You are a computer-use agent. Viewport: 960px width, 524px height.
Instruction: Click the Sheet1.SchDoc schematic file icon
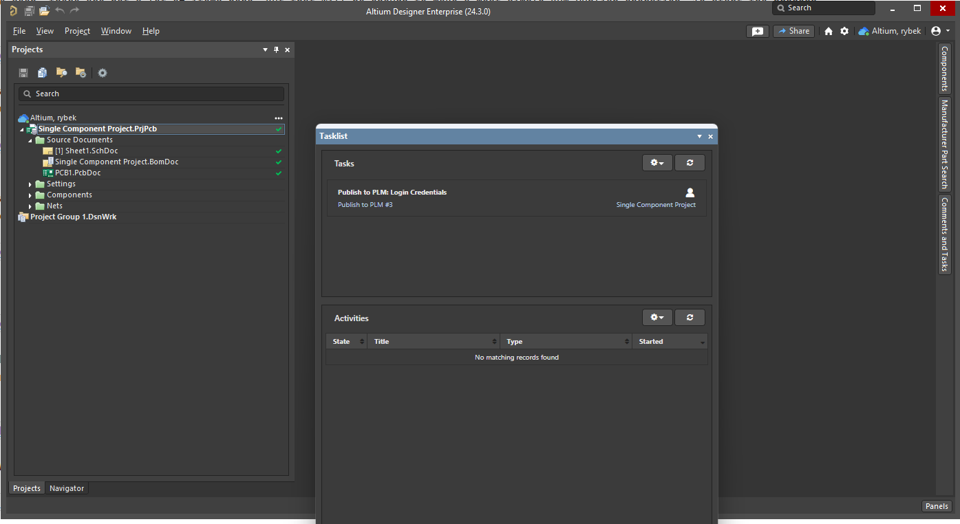(x=47, y=151)
